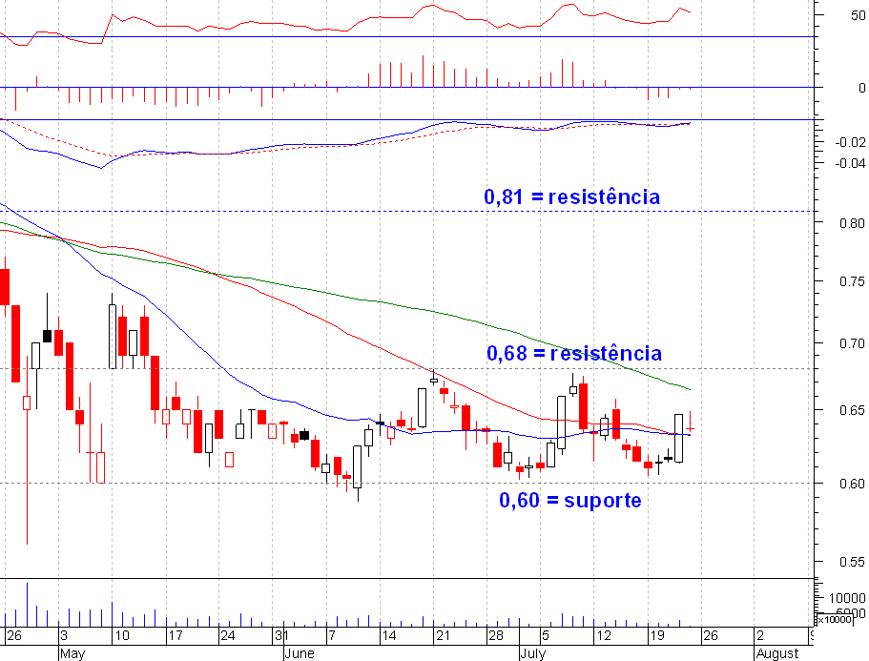
Task: Click the '0,68 = resistência' annotation
Action: (x=574, y=353)
